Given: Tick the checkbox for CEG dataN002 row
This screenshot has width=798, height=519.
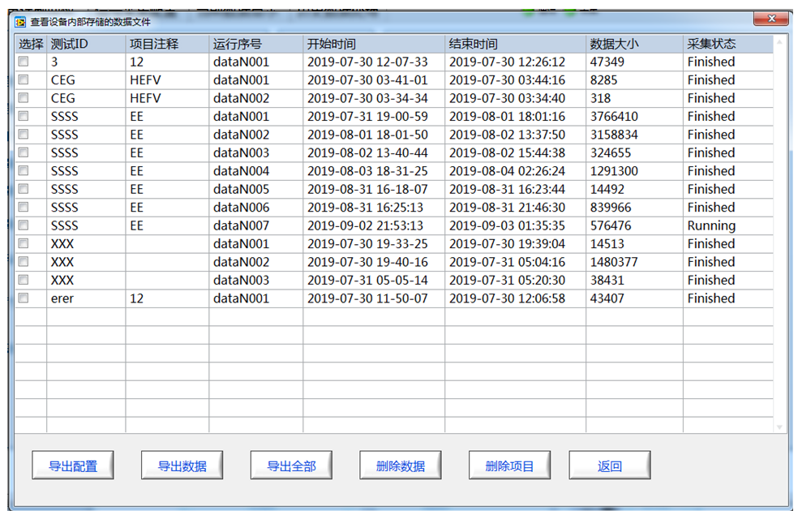Looking at the screenshot, I should [24, 98].
